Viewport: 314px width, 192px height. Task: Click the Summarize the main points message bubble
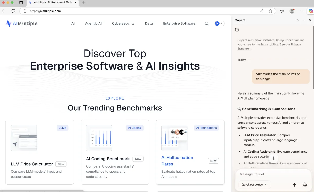[x=281, y=77]
